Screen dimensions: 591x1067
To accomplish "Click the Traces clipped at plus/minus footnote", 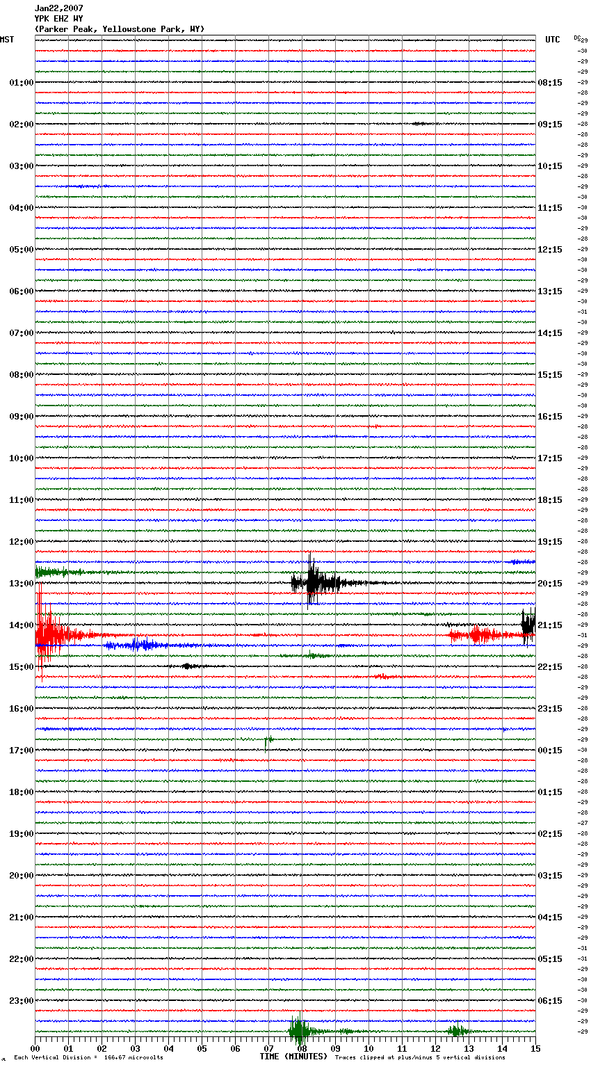I will point(420,1057).
